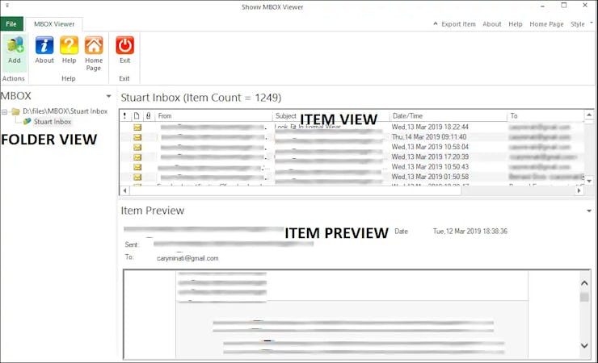Open the File tab
The width and height of the screenshot is (598, 363).
click(11, 24)
